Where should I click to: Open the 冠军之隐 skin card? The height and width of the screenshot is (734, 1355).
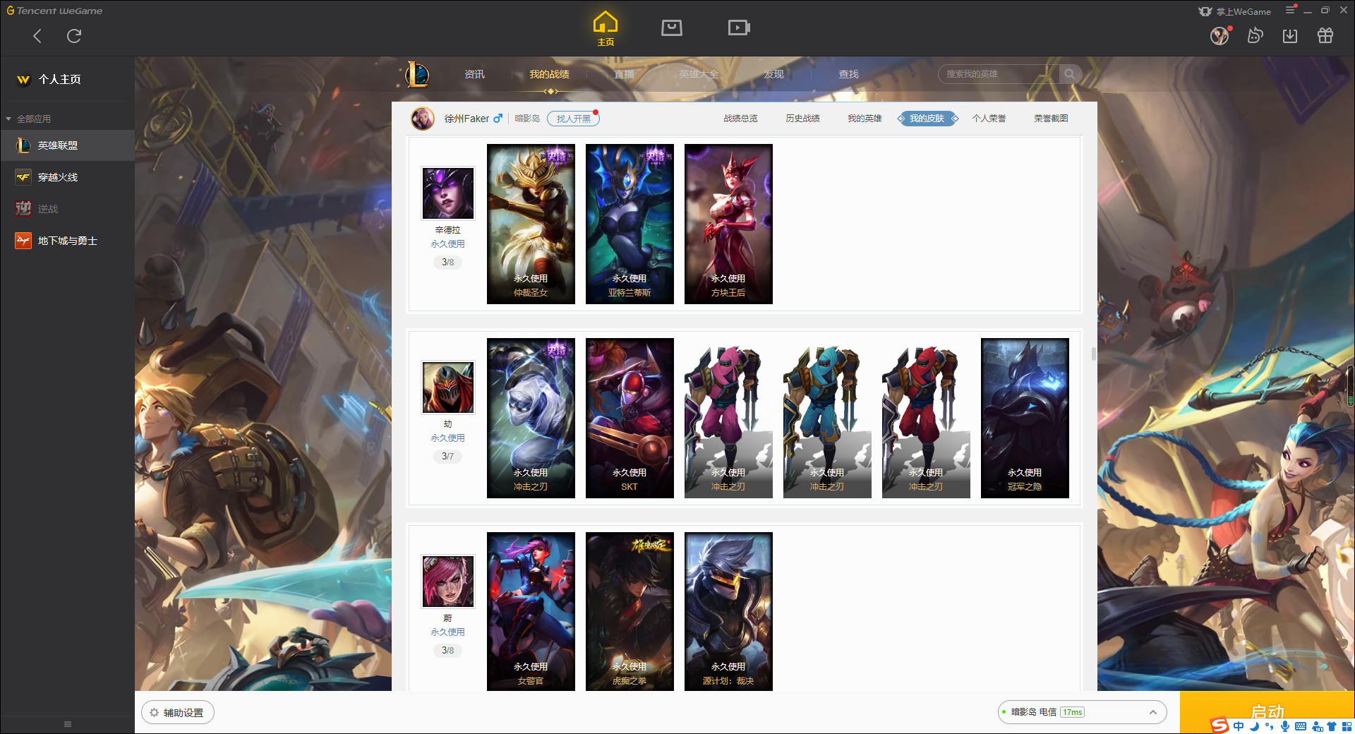pyautogui.click(x=1025, y=418)
